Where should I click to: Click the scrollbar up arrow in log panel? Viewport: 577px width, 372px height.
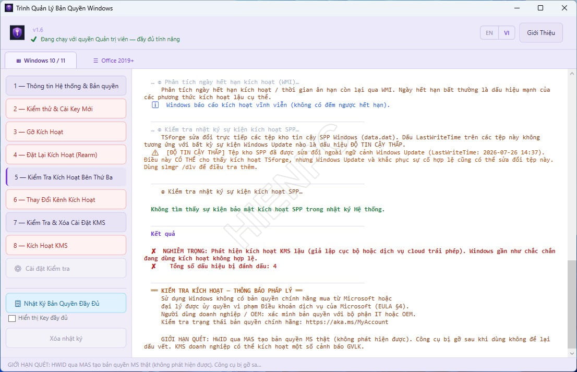(571, 73)
